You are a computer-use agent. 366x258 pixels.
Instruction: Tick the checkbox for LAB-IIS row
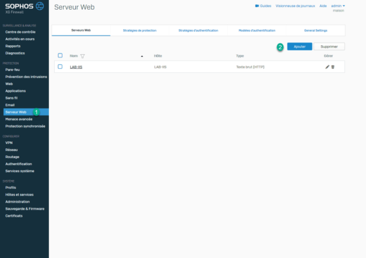(60, 66)
